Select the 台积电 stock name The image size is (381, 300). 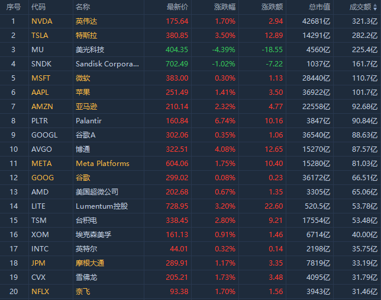(86, 220)
